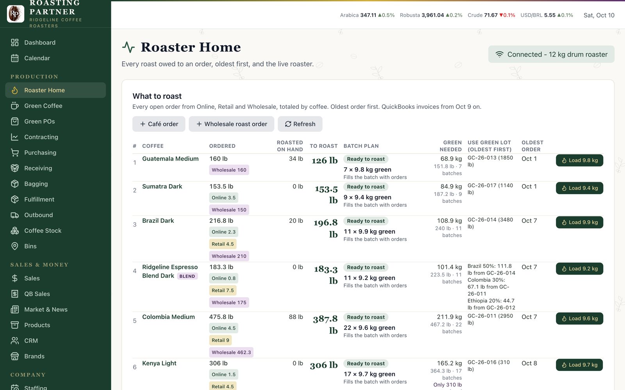Click the Market & News newspaper icon

click(x=15, y=309)
